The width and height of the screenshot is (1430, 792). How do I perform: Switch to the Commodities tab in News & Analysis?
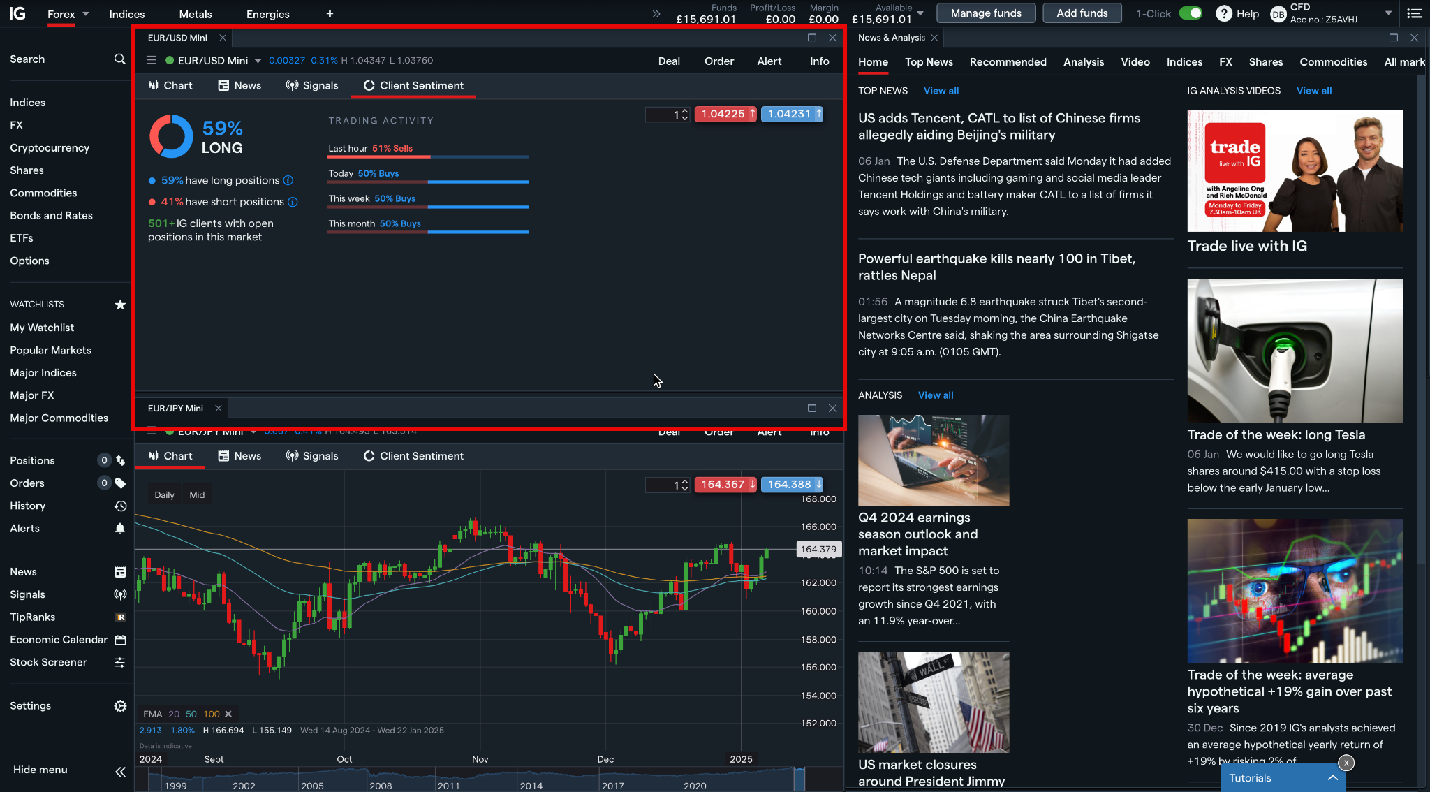tap(1333, 62)
